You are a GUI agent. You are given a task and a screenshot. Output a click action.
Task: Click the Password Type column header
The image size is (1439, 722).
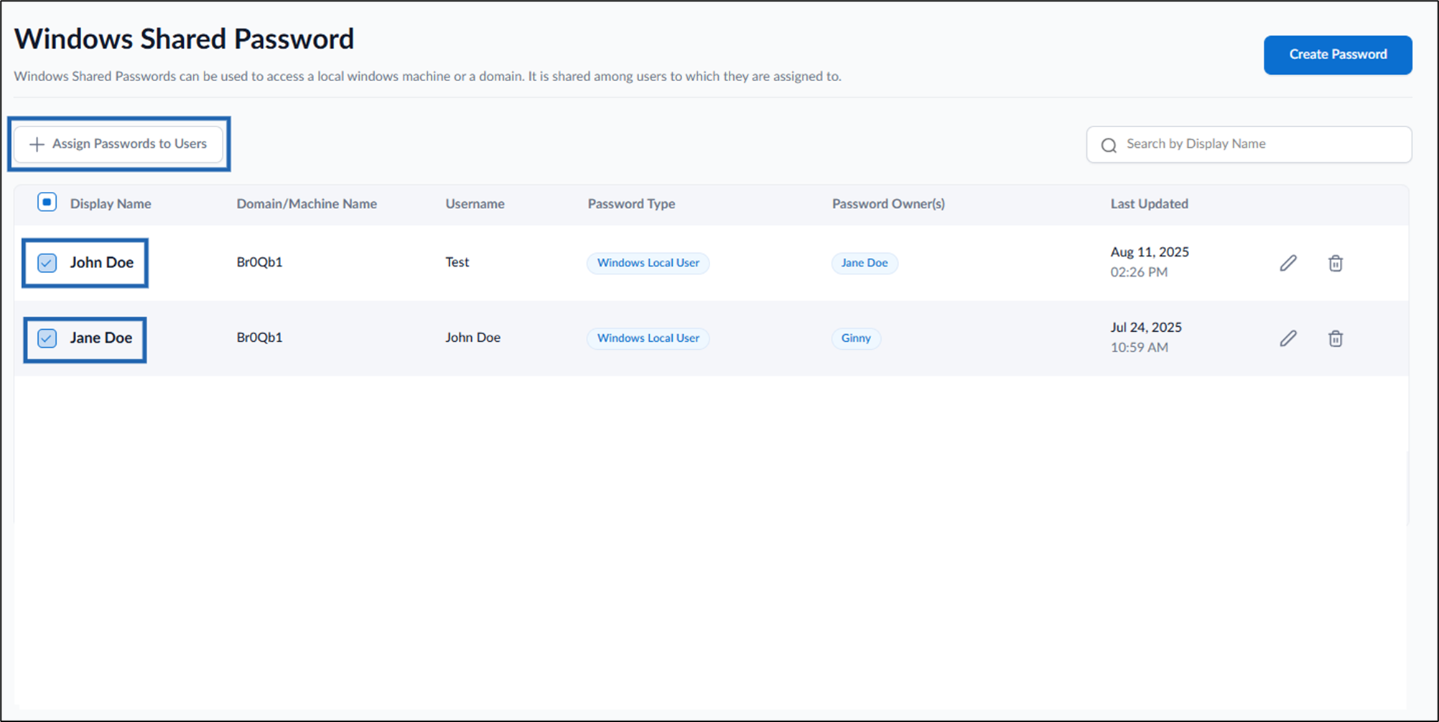click(631, 204)
